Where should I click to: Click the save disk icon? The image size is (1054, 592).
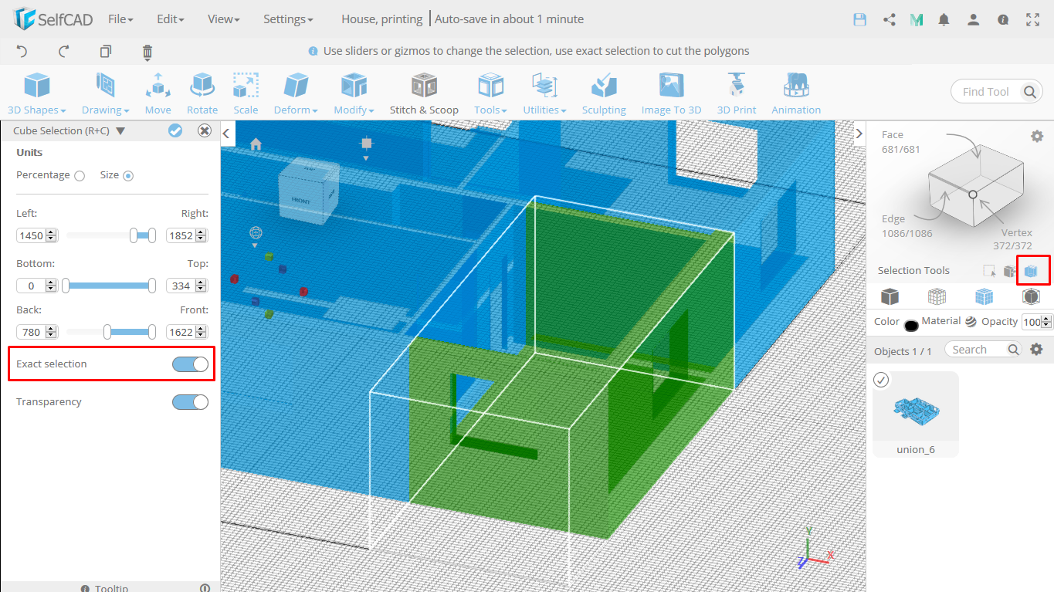(x=859, y=20)
